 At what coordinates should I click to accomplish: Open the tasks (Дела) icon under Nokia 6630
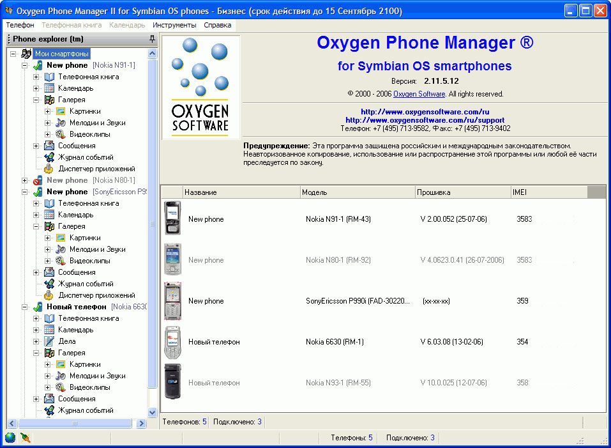(x=49, y=341)
